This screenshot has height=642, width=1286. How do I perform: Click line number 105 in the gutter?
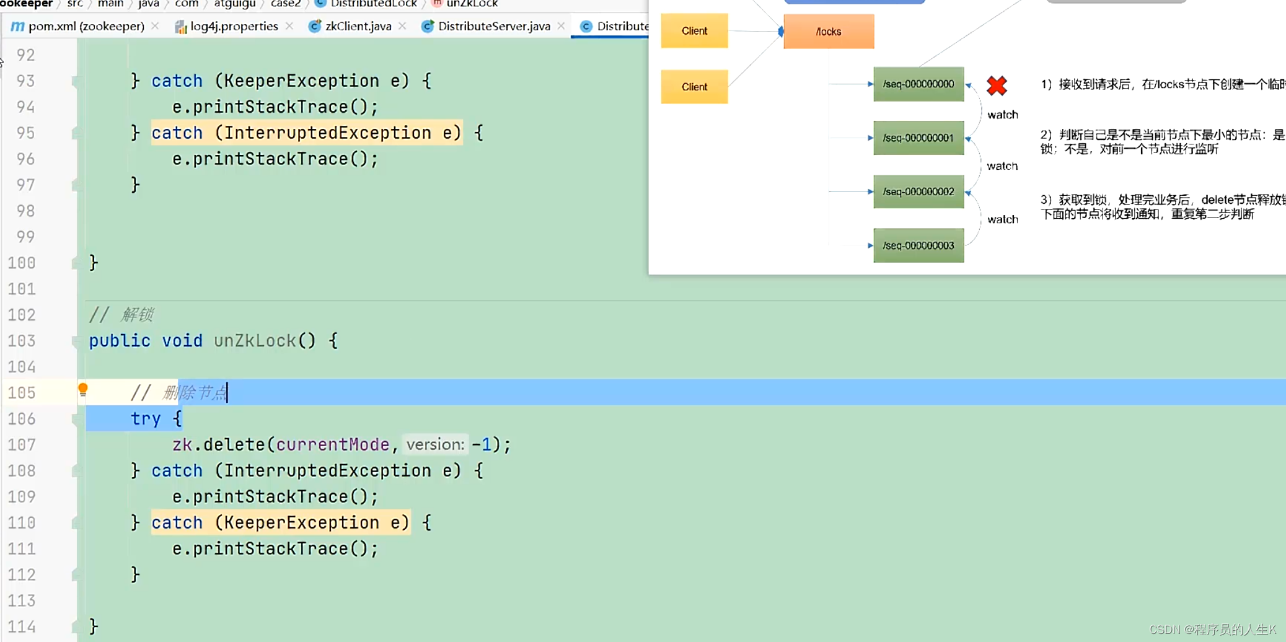point(22,393)
